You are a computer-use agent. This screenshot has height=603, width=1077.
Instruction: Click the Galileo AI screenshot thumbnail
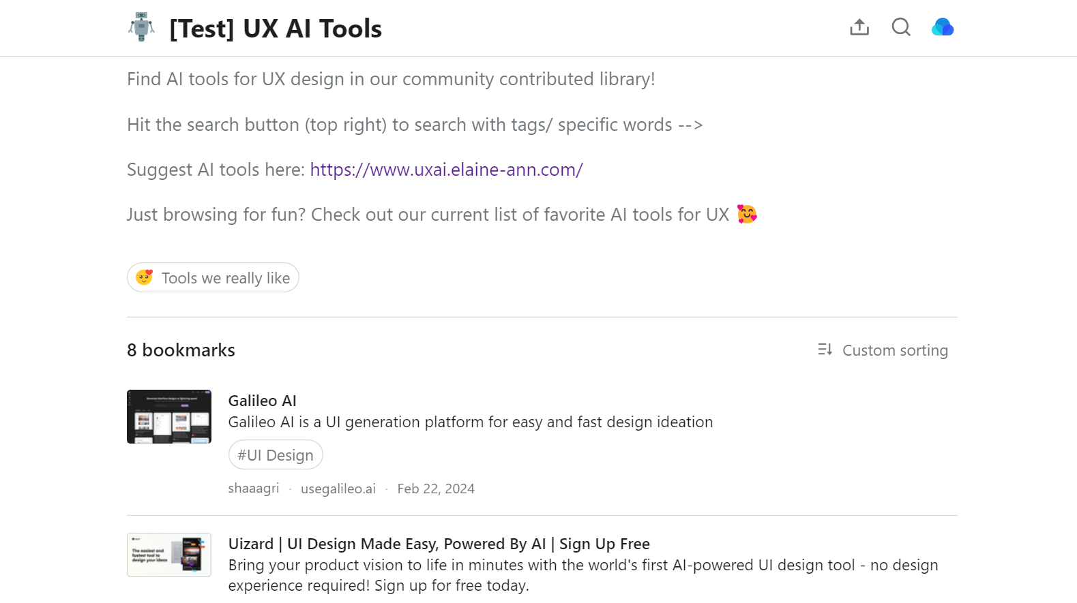pos(169,416)
